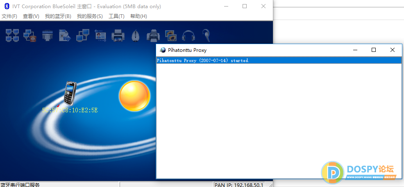
Task: Minimize the Pihatonttu Proxy window
Action: pyautogui.click(x=355, y=50)
